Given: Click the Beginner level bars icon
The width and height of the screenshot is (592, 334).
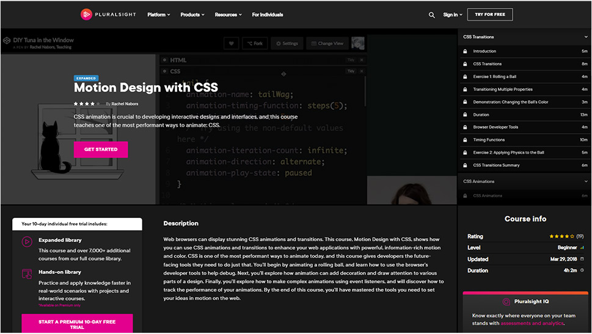Looking at the screenshot, I should 582,247.
